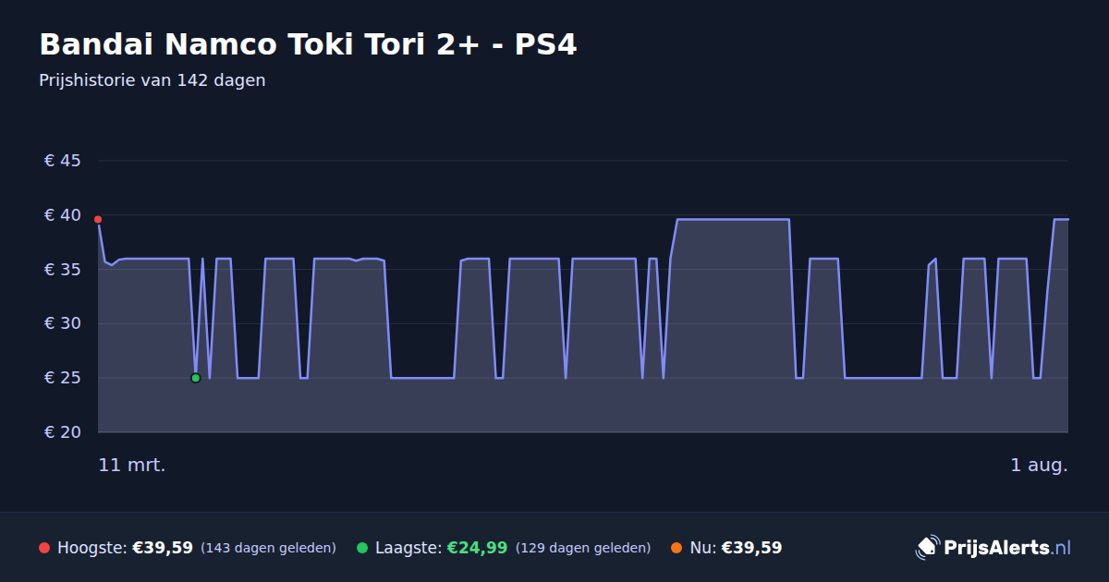Click the Hoogste €39,59 price value
This screenshot has height=582, width=1109.
click(x=163, y=548)
